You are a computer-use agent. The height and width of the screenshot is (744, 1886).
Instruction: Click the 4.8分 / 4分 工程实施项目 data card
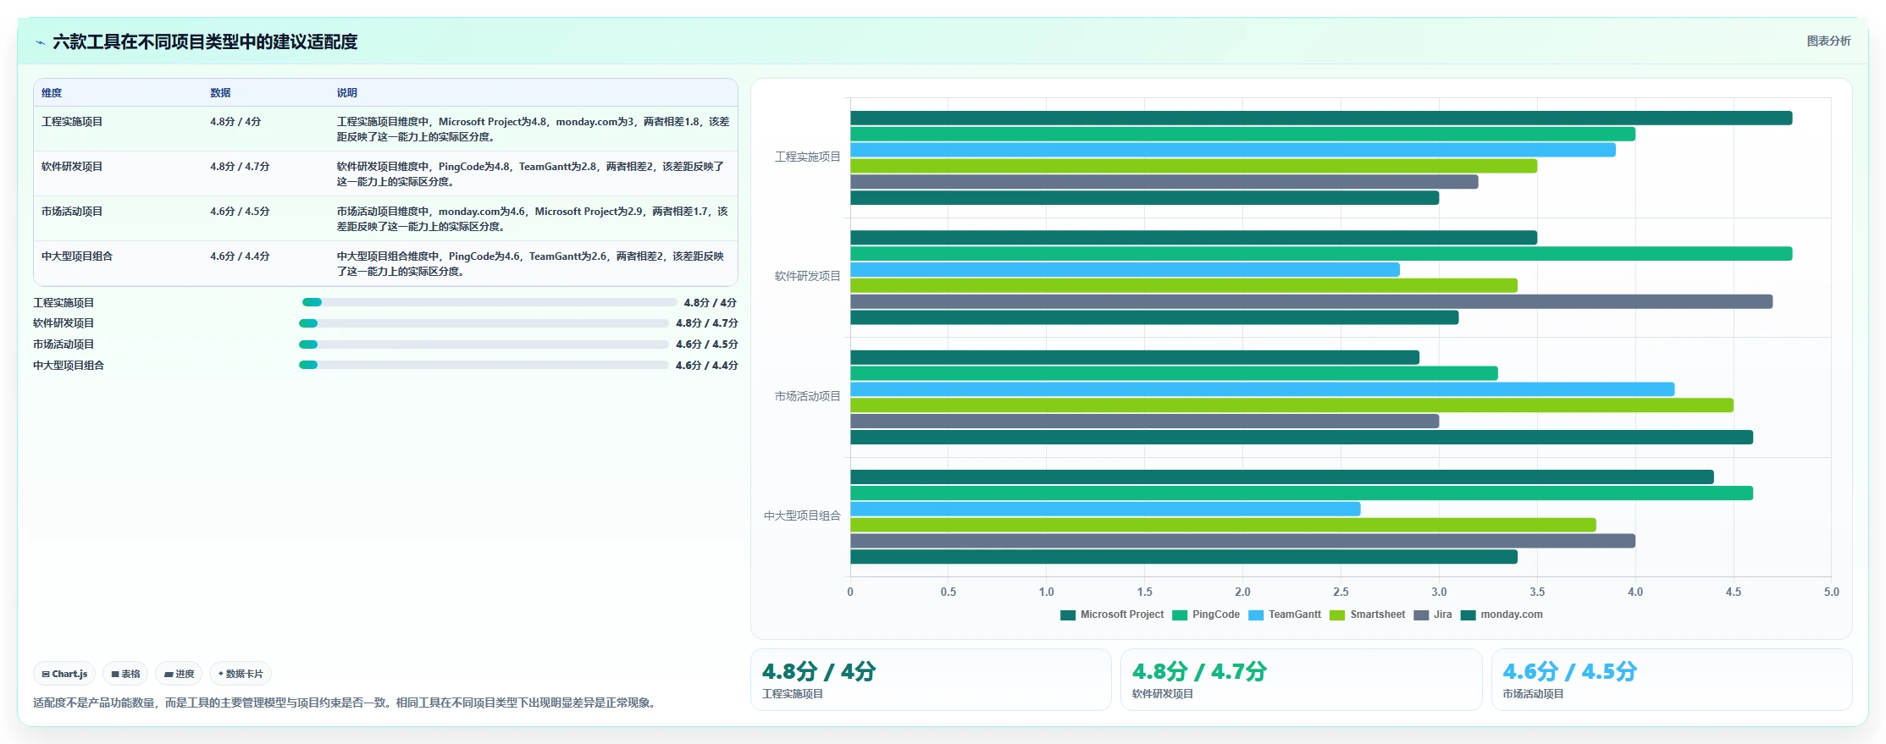(931, 680)
